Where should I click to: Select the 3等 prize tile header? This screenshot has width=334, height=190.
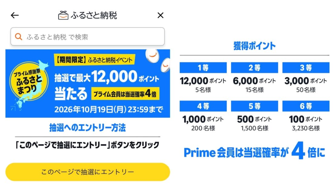(306, 68)
